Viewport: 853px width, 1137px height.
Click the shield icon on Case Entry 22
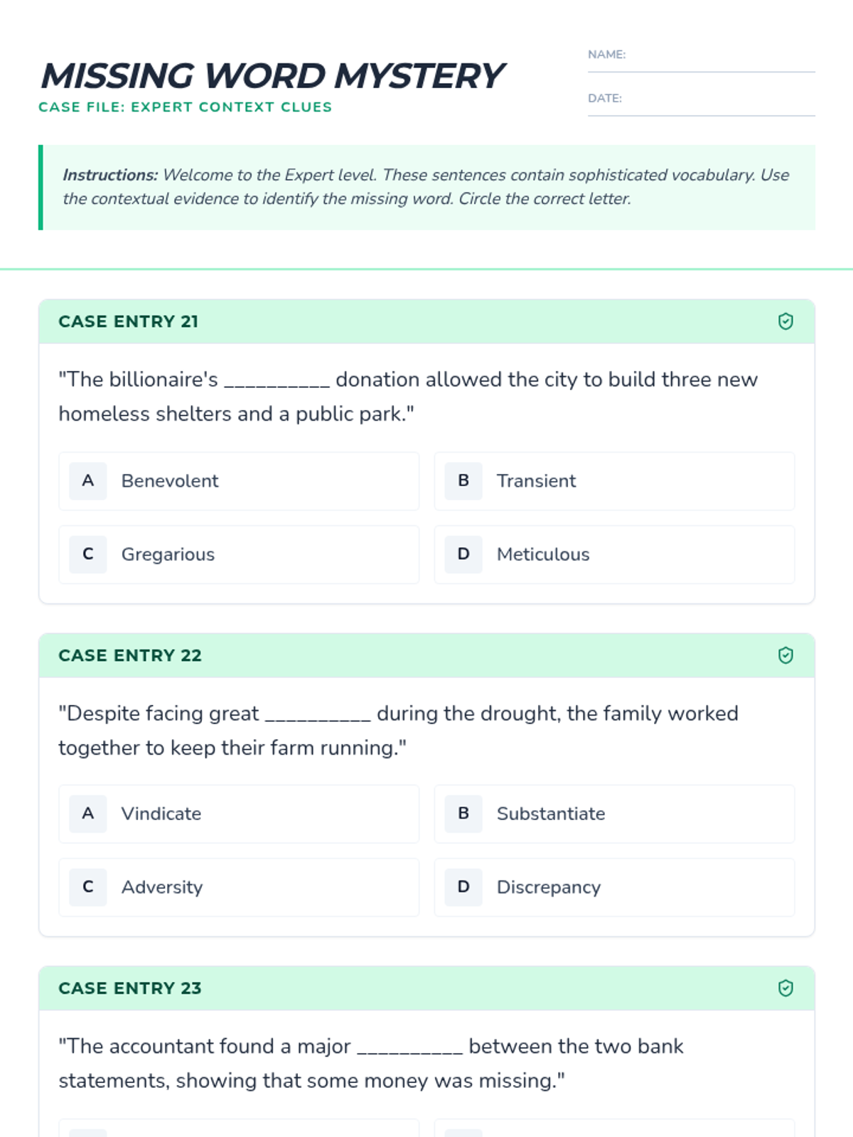[x=785, y=655]
